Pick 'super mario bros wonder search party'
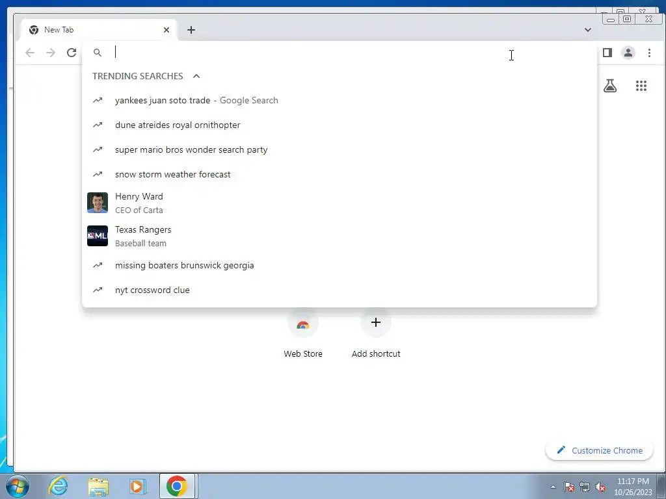This screenshot has width=666, height=499. click(x=340, y=150)
